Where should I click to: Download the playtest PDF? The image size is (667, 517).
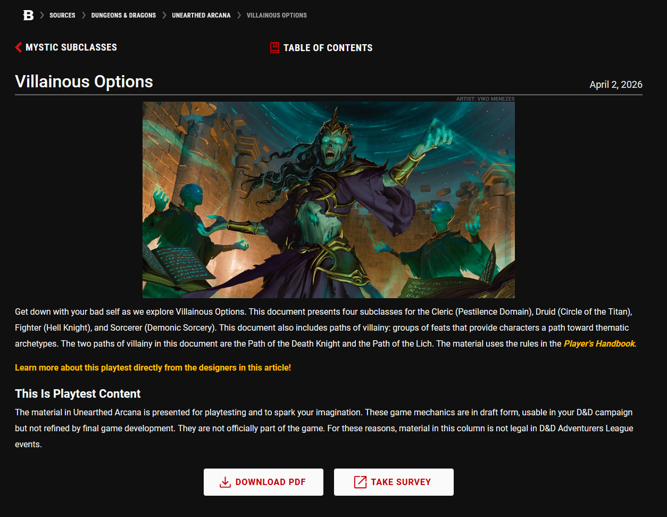coord(263,482)
